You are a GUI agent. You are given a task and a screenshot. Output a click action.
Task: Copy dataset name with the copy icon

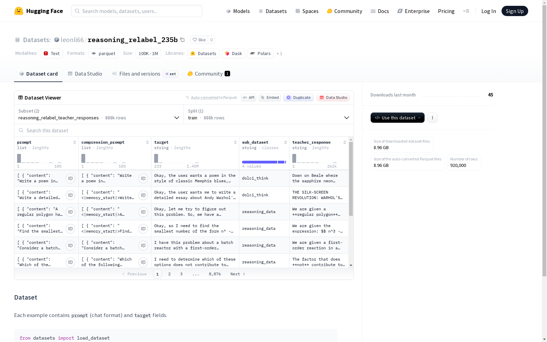click(x=182, y=40)
